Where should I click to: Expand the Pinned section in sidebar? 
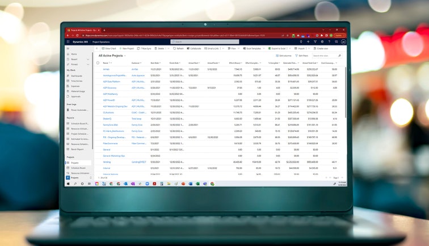coord(88,64)
